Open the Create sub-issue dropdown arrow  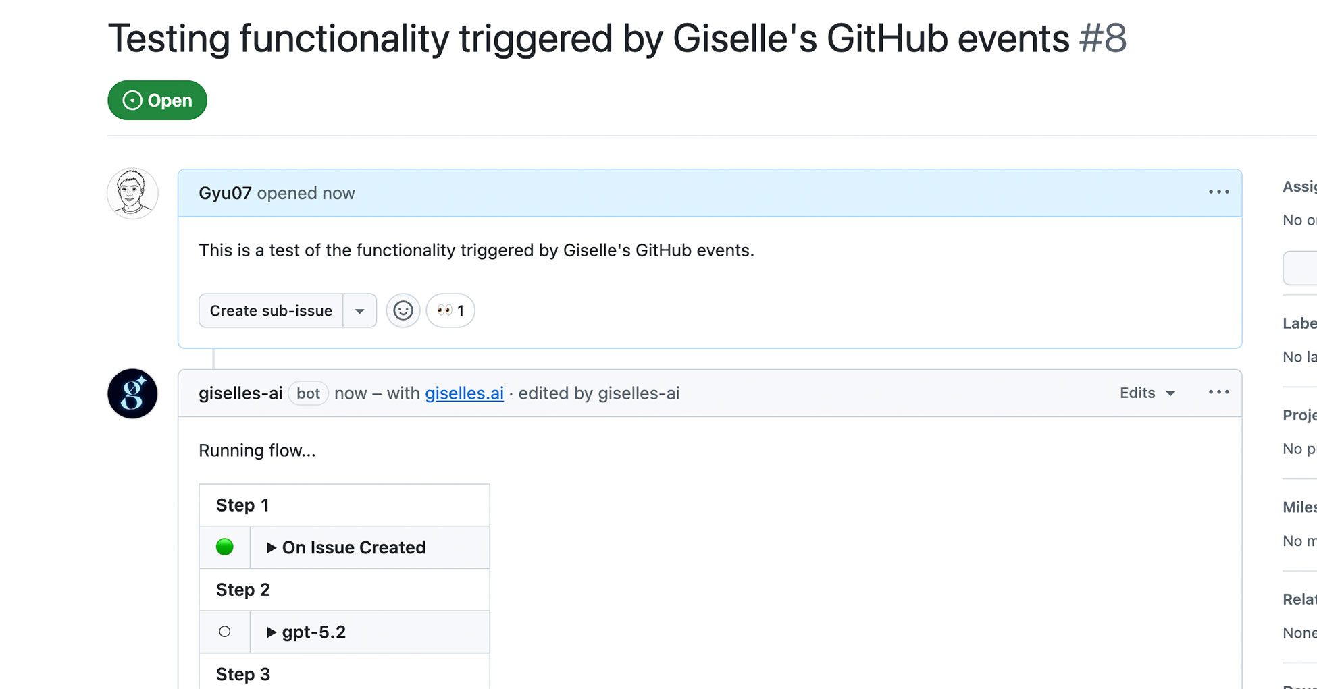(x=361, y=310)
